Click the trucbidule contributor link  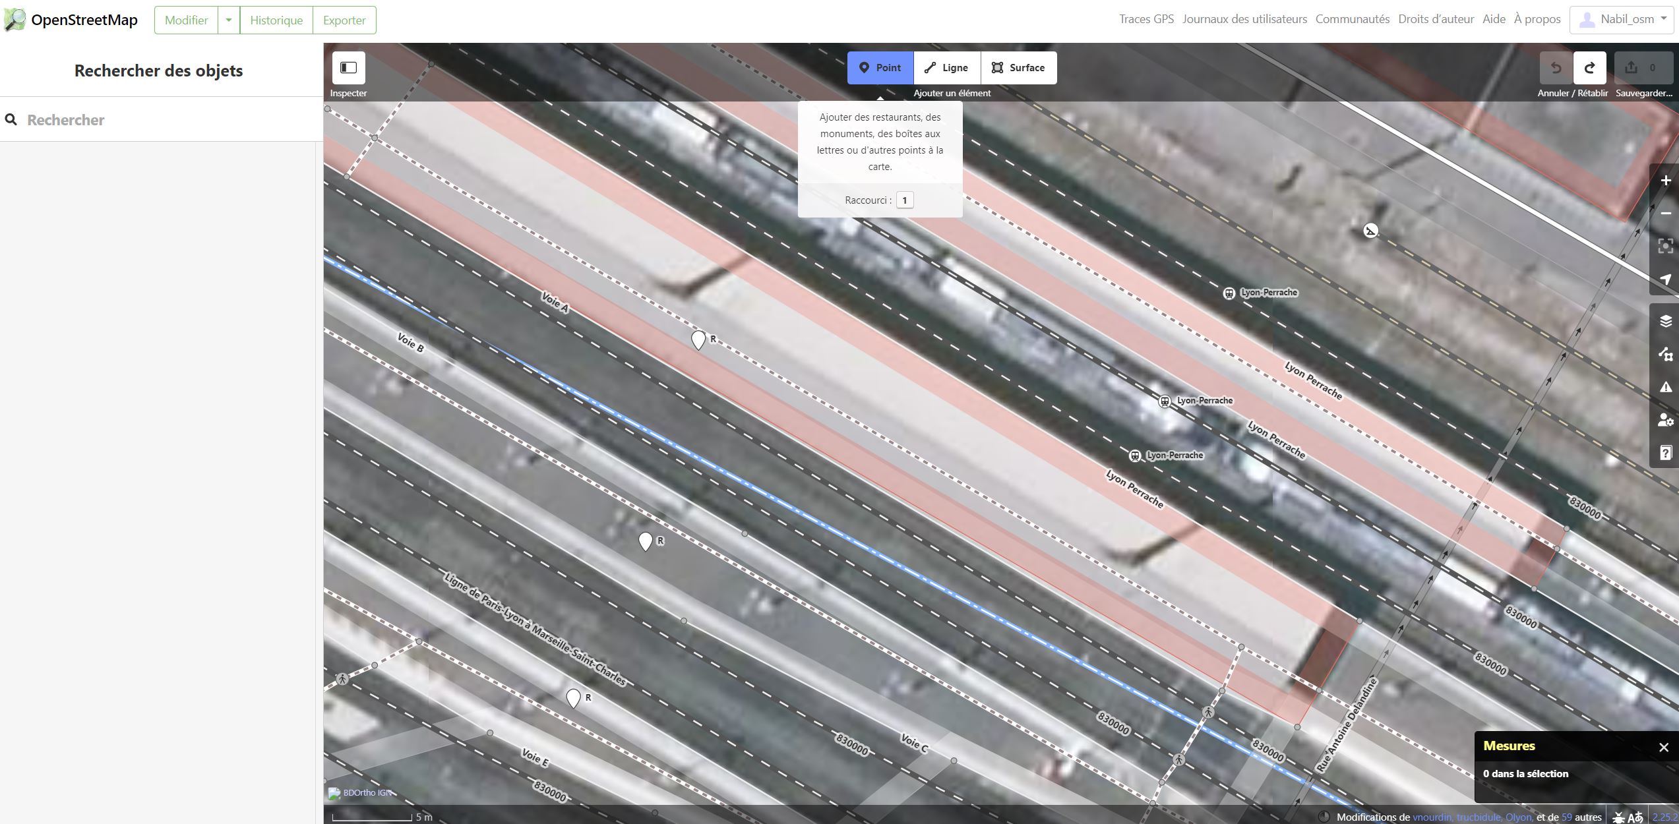pos(1479,817)
